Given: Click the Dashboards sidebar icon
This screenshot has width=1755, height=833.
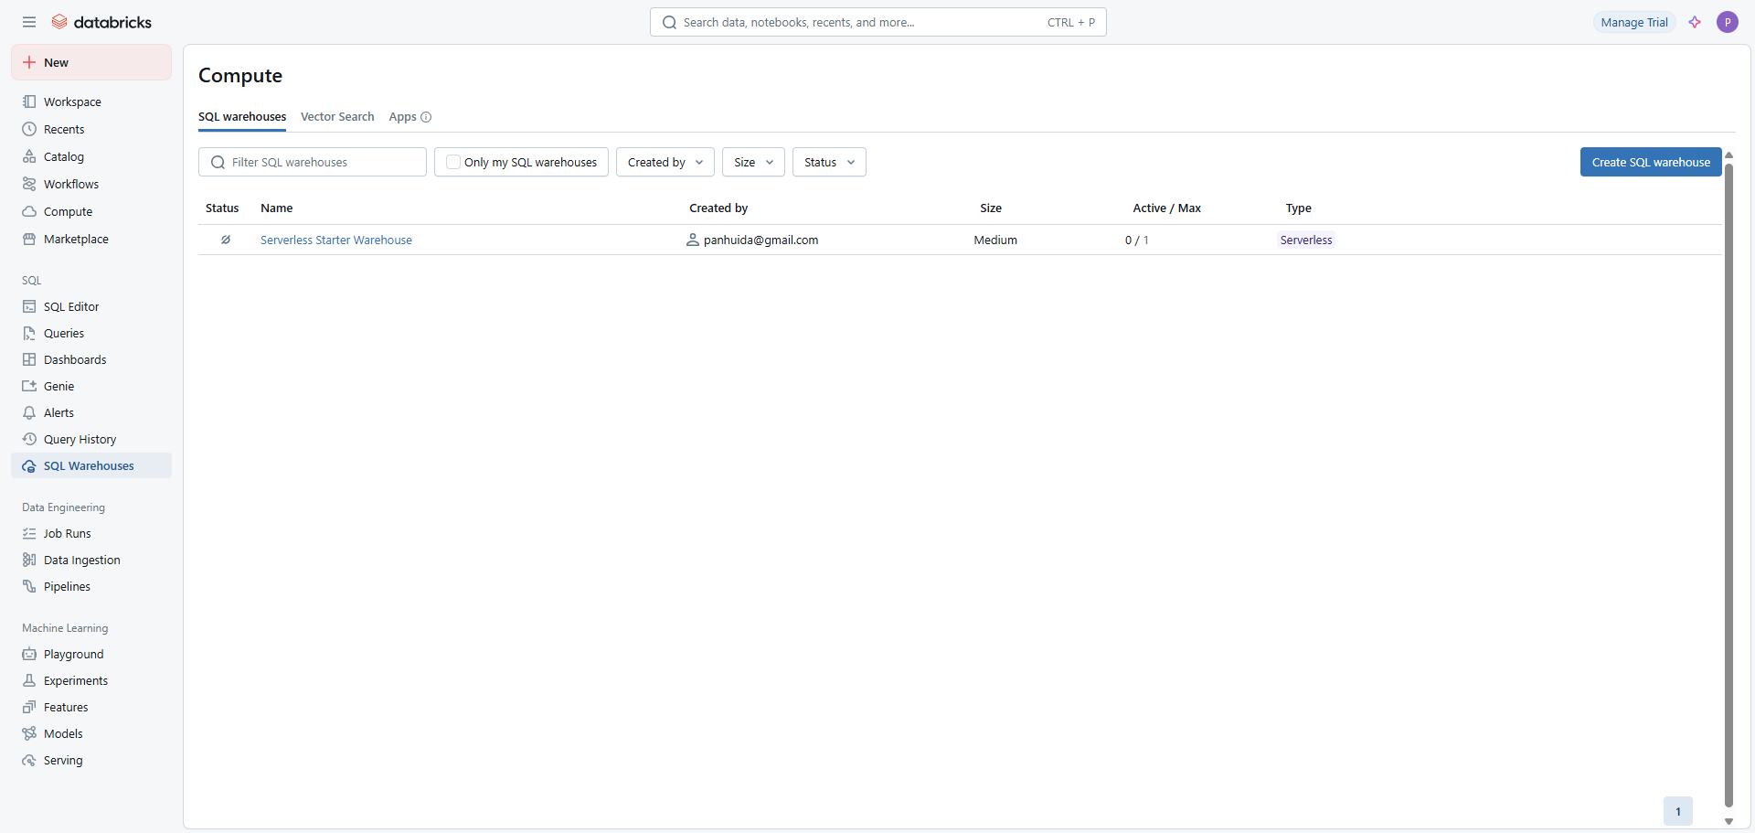Looking at the screenshot, I should pyautogui.click(x=29, y=359).
